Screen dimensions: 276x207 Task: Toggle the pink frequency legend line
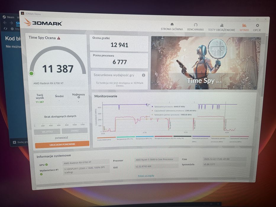tap(239, 136)
